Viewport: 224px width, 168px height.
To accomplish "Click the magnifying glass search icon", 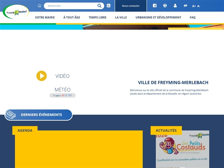I will click(x=99, y=6).
